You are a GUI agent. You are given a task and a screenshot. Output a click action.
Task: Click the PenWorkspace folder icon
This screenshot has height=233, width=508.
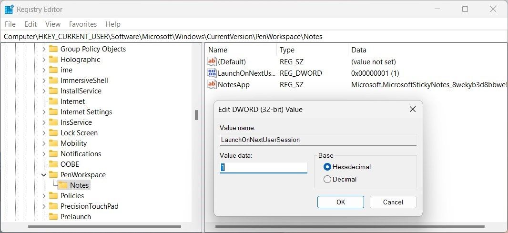coord(53,175)
